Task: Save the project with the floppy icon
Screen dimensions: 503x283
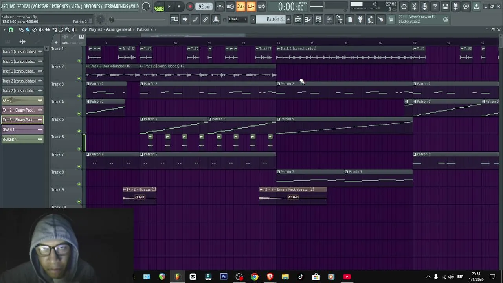Action: [445, 7]
